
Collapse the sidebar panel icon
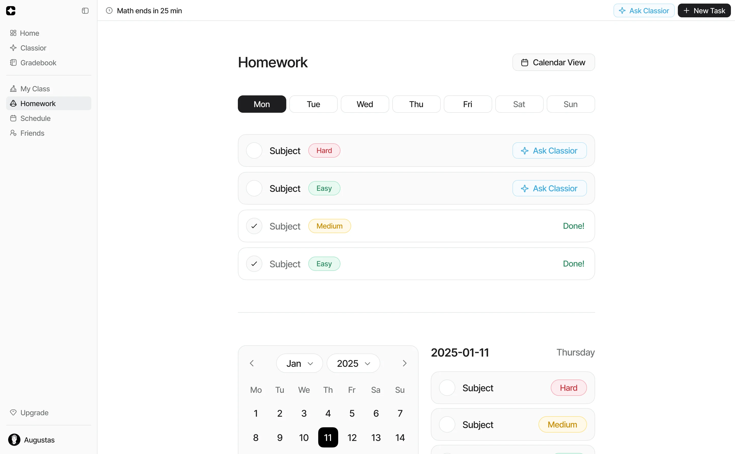pos(85,11)
